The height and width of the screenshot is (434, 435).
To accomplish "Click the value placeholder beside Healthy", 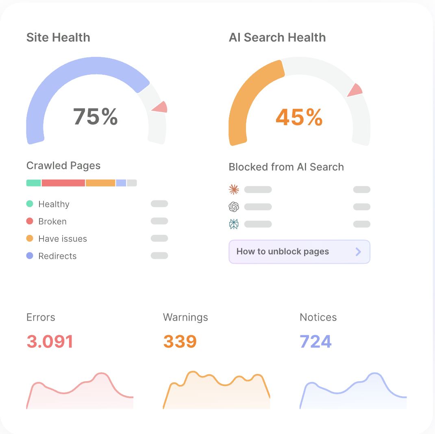I will pos(159,204).
